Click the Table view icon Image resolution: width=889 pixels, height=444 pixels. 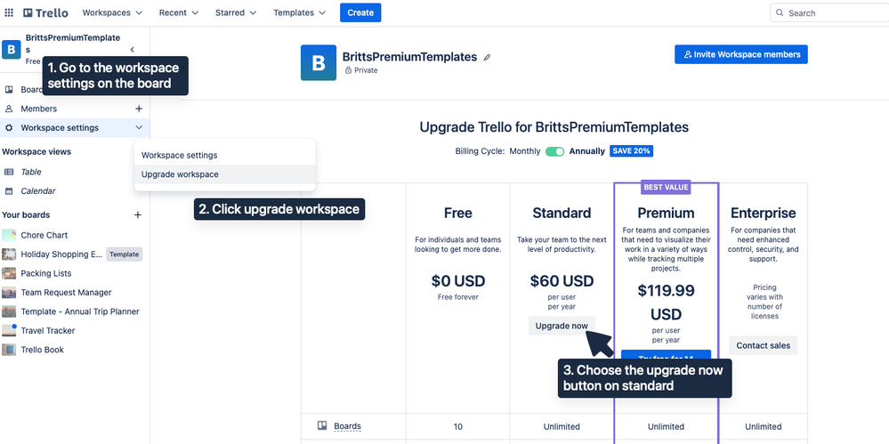coord(9,172)
